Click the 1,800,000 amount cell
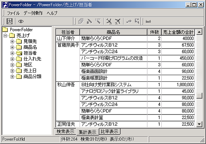206x144 pixels. 178,85
